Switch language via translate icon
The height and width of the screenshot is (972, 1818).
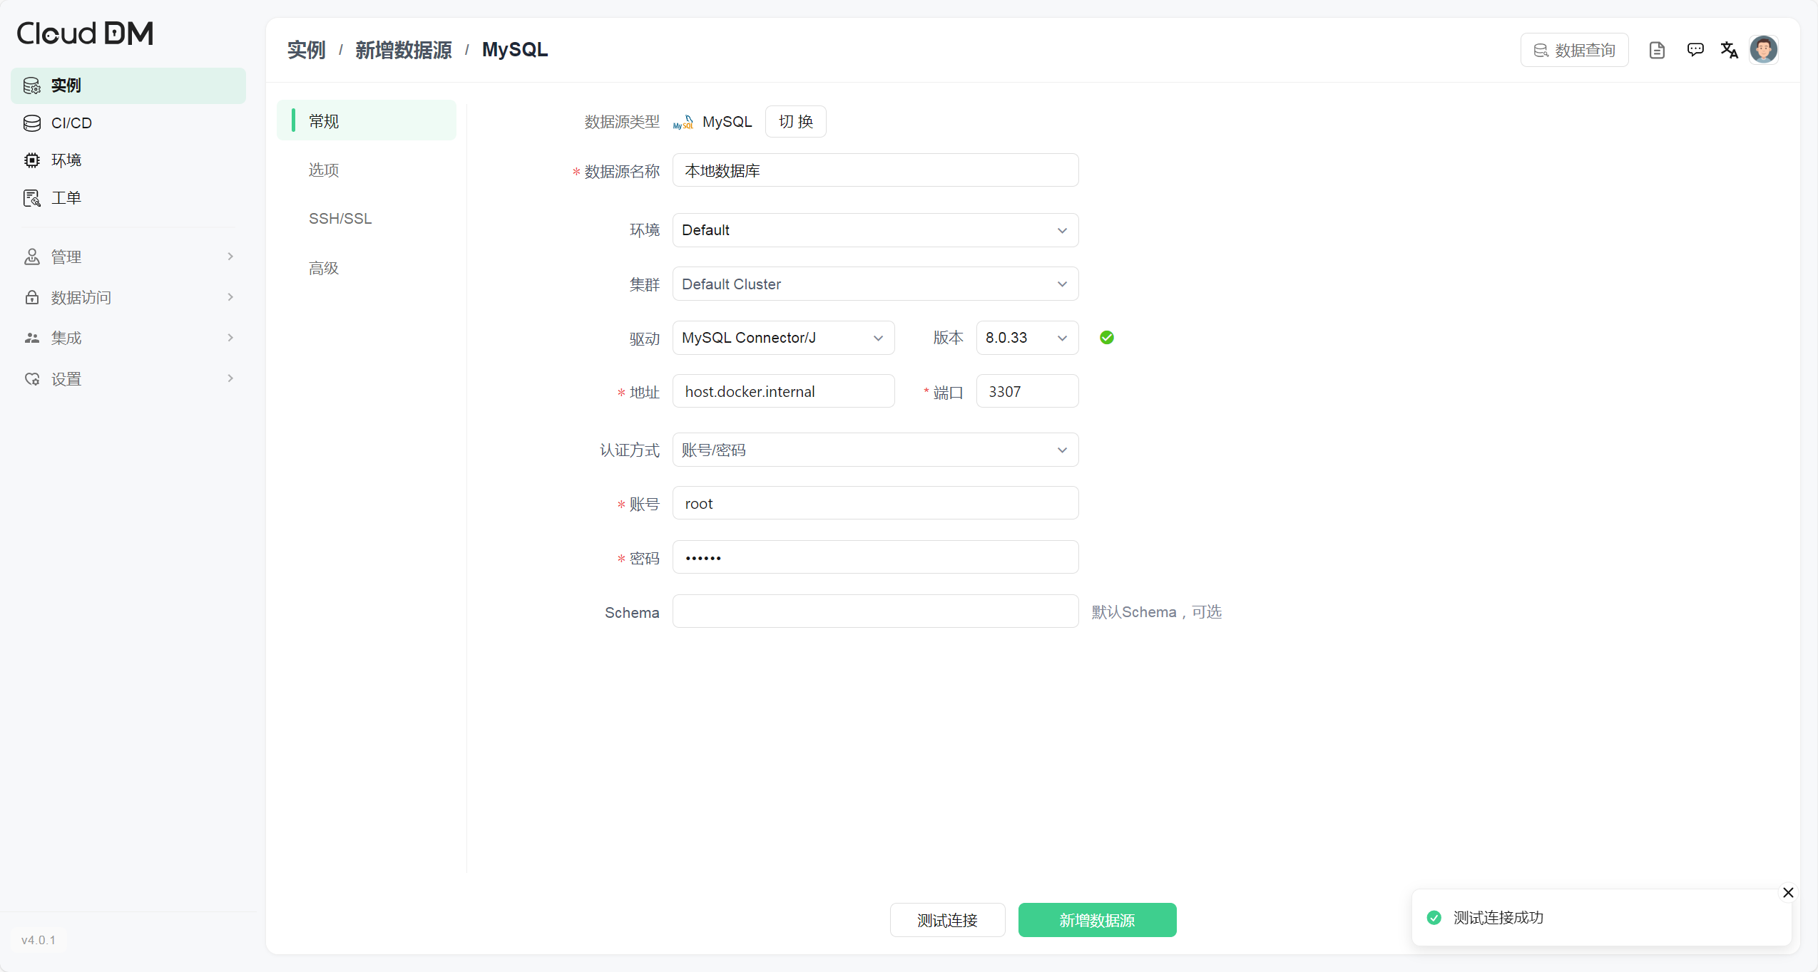coord(1729,50)
